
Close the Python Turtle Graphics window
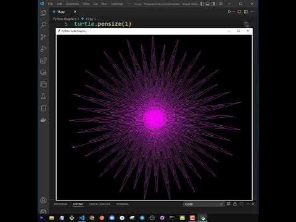coord(248,31)
